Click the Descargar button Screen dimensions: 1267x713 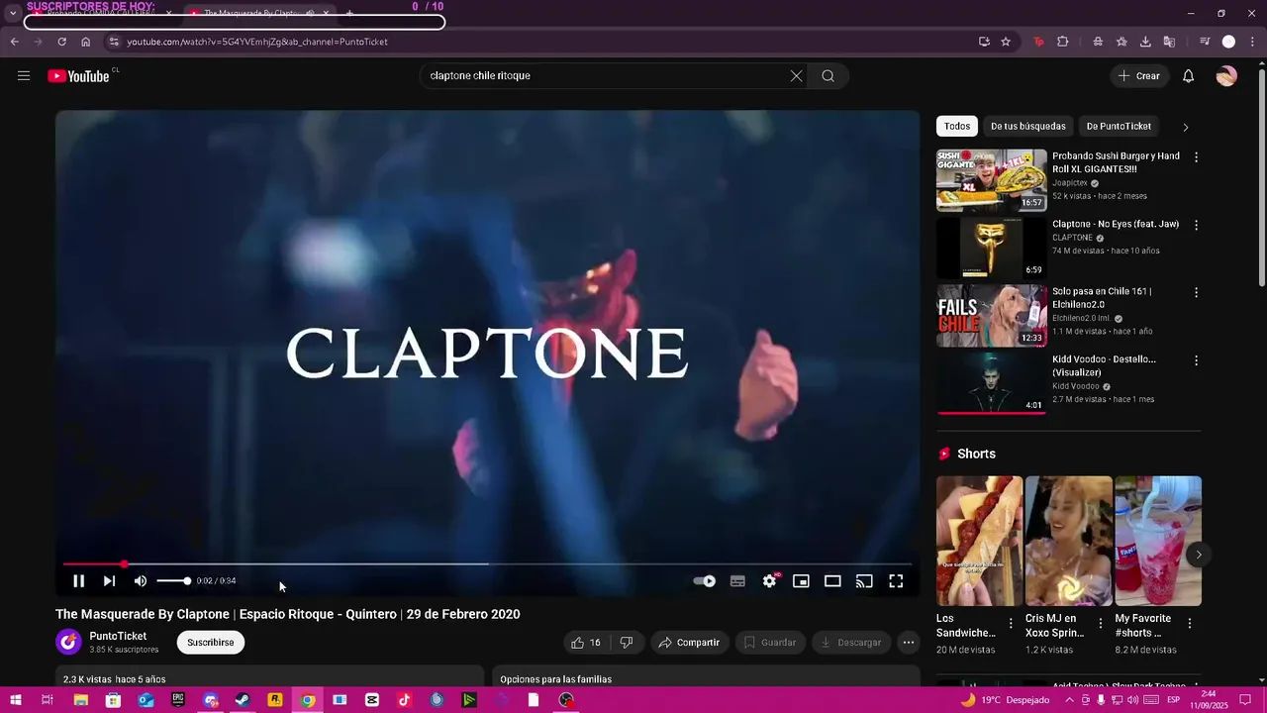click(851, 643)
